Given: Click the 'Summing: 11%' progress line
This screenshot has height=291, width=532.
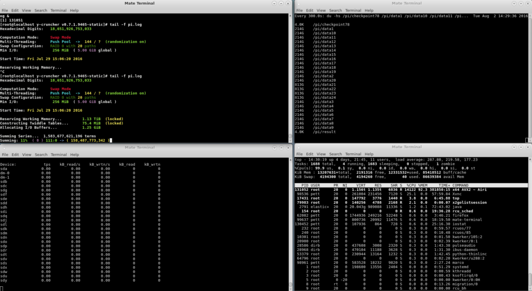Looking at the screenshot, I should [x=56, y=140].
